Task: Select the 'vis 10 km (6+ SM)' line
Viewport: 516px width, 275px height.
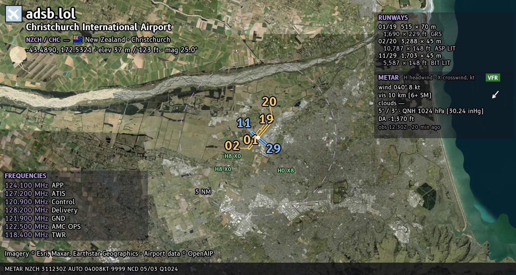Action: [405, 95]
